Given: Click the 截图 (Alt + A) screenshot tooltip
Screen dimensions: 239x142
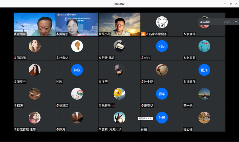Looking at the screenshot, I should 145,118.
